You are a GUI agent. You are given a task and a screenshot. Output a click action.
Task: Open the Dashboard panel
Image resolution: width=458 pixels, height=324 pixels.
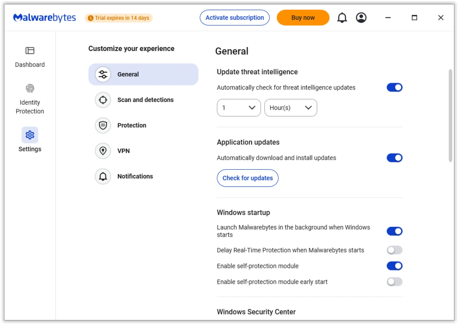pyautogui.click(x=30, y=57)
